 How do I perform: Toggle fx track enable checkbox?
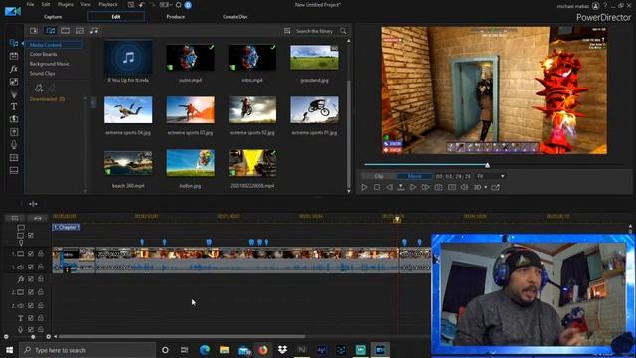coord(31,279)
